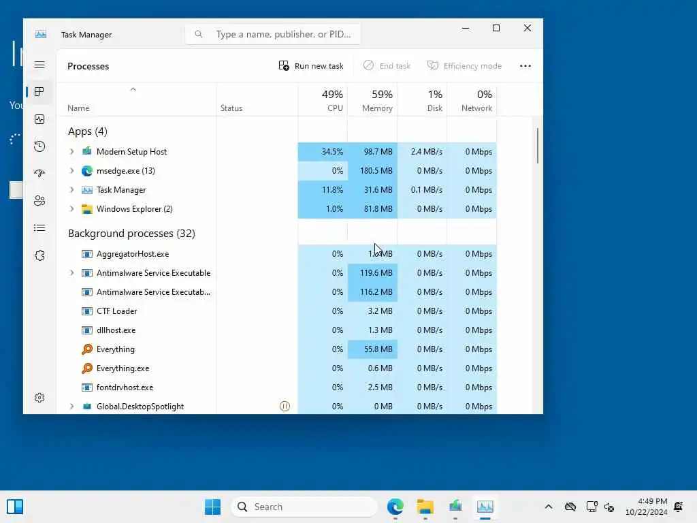Expand the msedge.exe (13) process group
This screenshot has height=523, width=697.
pyautogui.click(x=72, y=171)
